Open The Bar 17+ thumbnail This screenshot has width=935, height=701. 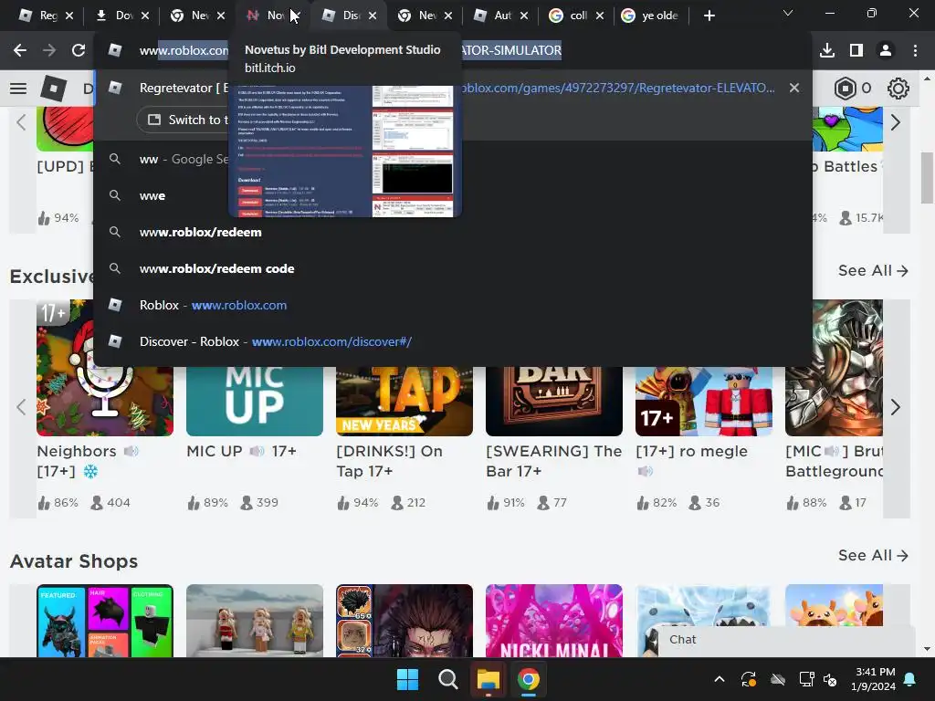coord(554,402)
